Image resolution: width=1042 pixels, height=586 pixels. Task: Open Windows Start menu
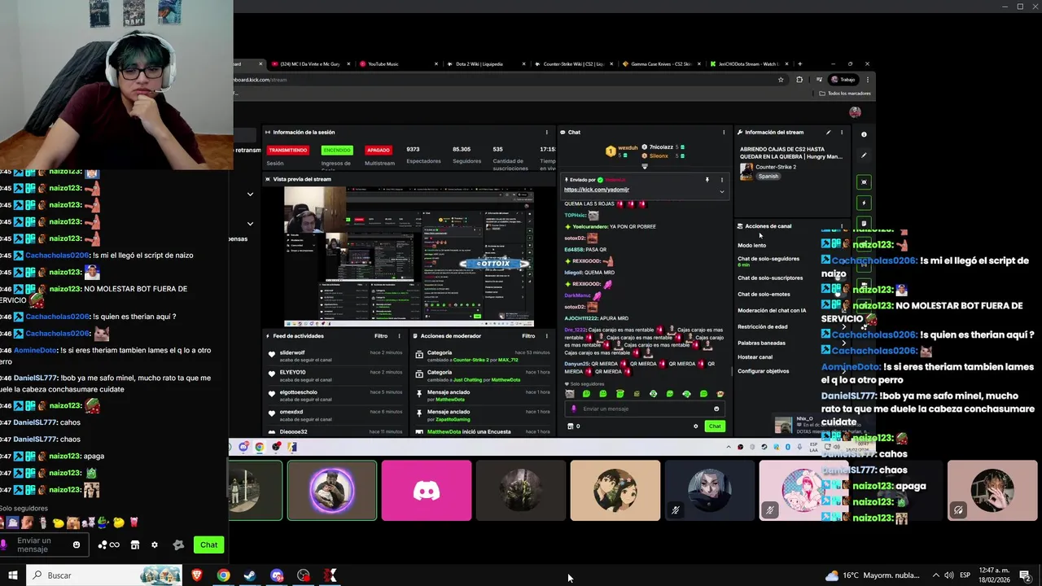tap(12, 575)
